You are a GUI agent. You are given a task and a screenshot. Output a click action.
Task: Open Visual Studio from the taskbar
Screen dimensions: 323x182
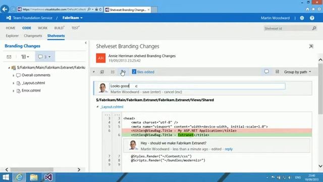48,177
